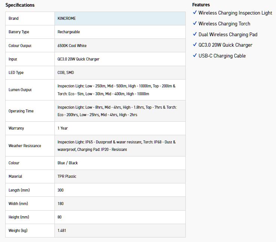Click the checkmark beside USB-C Charging Cable

click(195, 56)
